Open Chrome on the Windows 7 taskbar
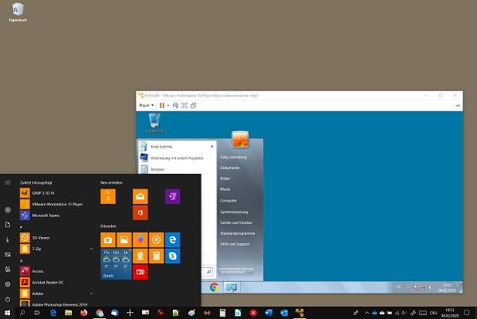This screenshot has width=477, height=319. pyautogui.click(x=214, y=287)
